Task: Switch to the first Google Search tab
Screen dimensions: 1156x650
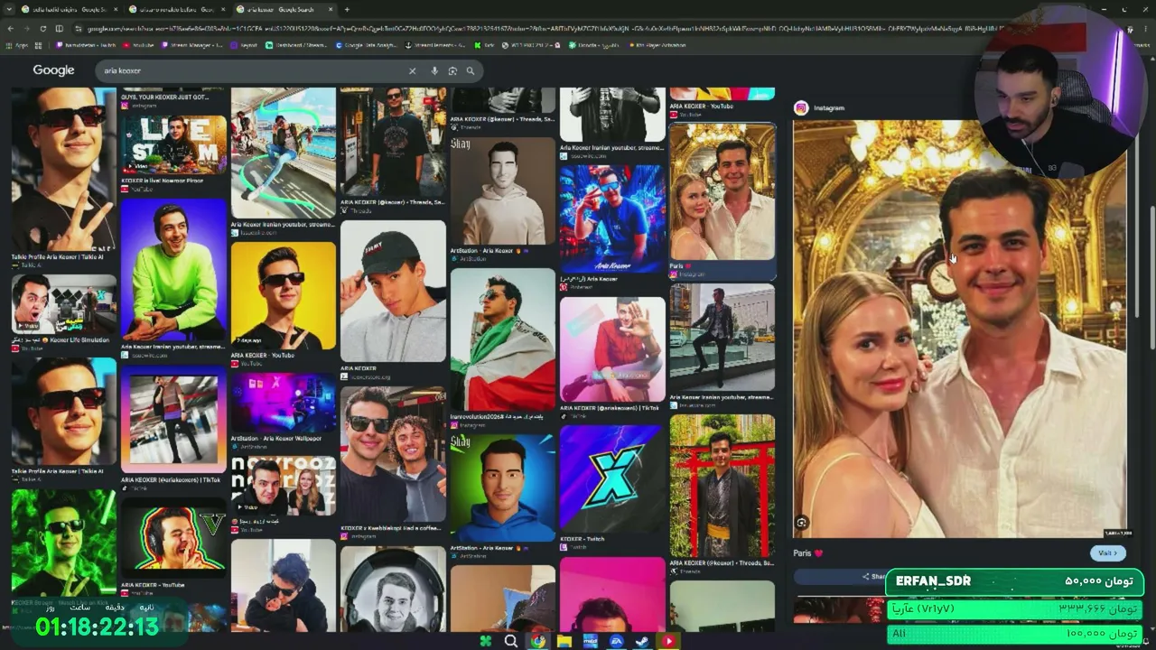Action: pos(65,9)
